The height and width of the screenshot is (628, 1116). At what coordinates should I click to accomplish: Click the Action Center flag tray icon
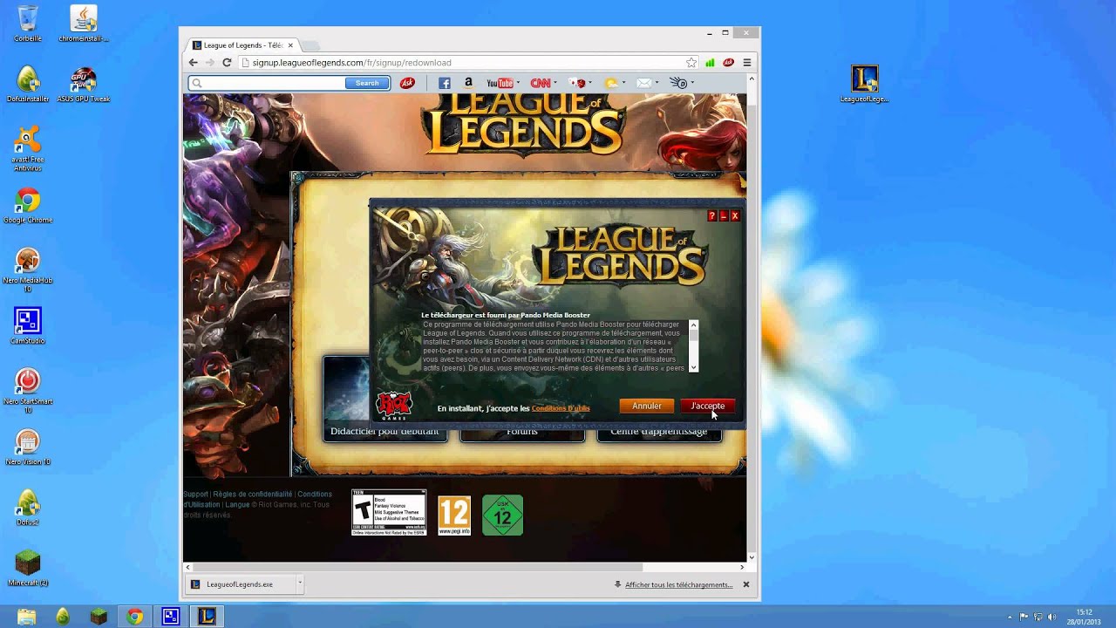[x=1024, y=618]
